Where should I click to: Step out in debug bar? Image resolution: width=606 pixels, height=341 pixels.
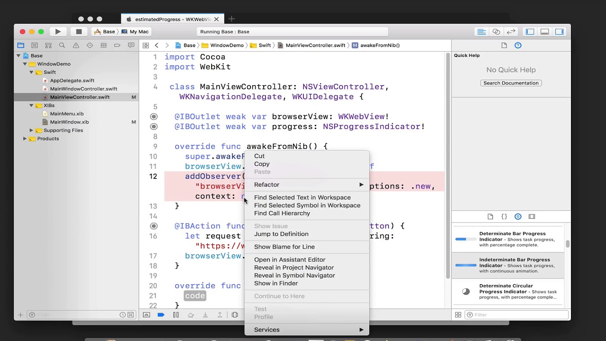(x=220, y=315)
